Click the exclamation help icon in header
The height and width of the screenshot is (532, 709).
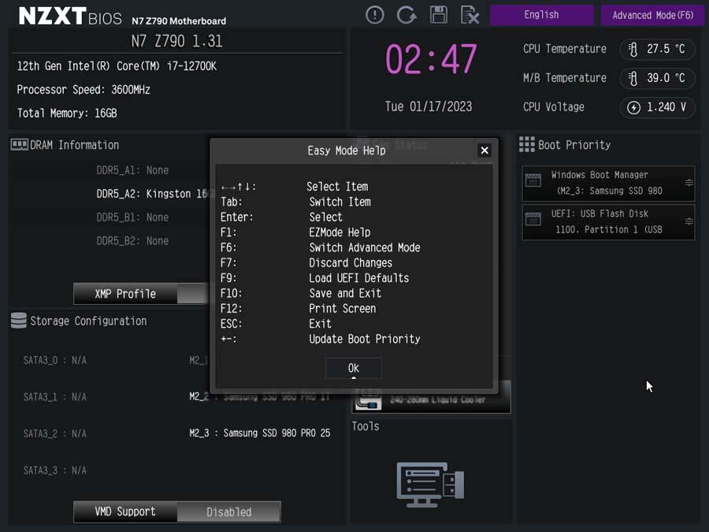(374, 15)
